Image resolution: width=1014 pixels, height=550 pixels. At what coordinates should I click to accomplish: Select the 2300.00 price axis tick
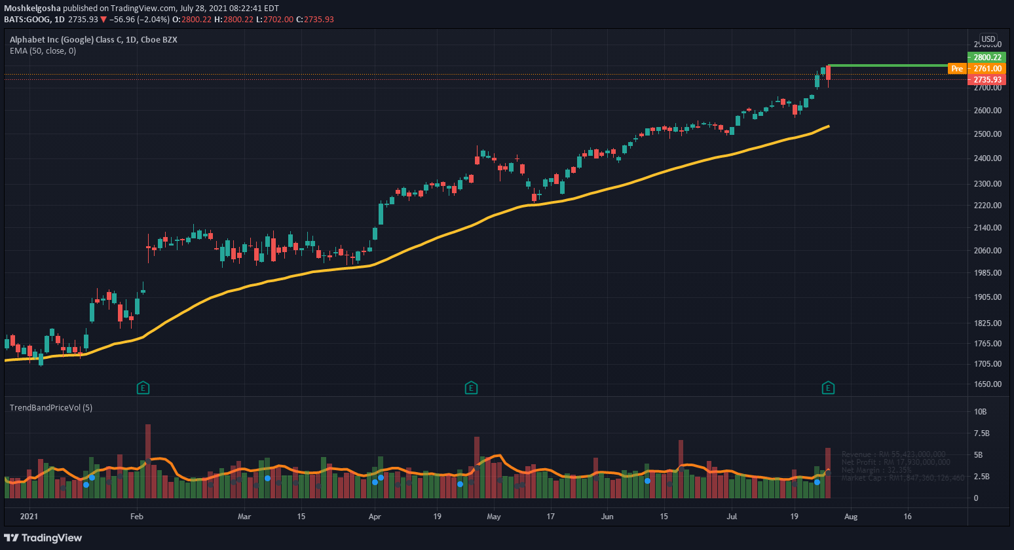(987, 184)
